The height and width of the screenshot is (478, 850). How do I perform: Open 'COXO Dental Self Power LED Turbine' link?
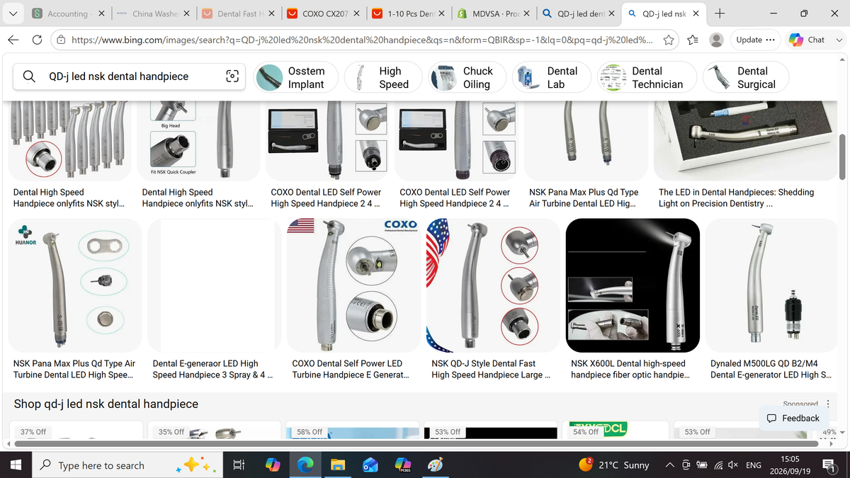click(351, 369)
